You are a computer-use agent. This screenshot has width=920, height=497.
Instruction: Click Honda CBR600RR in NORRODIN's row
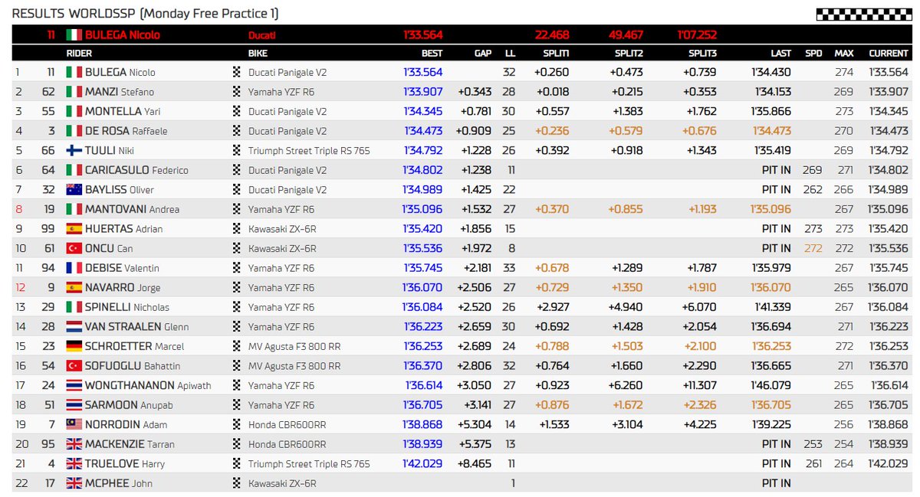click(x=287, y=424)
